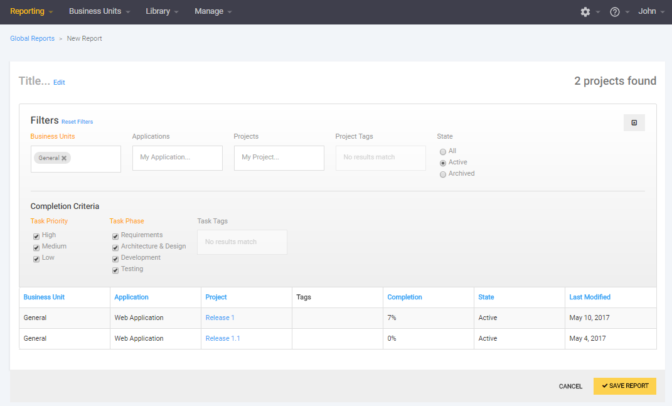This screenshot has height=406, width=672.
Task: Sort table by Completion column header
Action: pyautogui.click(x=405, y=297)
